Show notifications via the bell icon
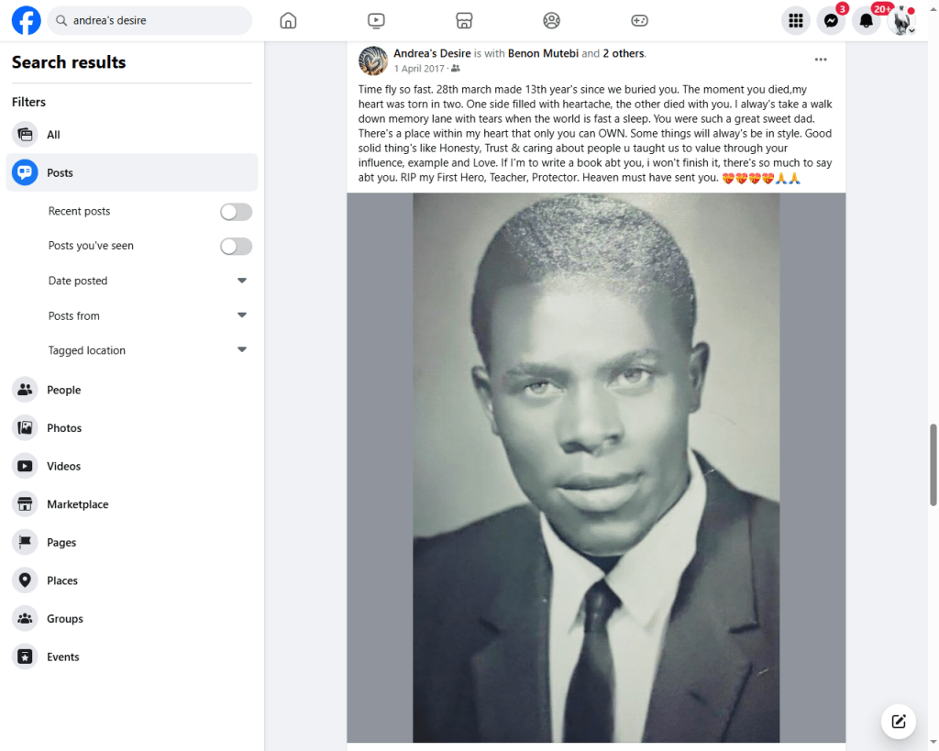 point(866,20)
